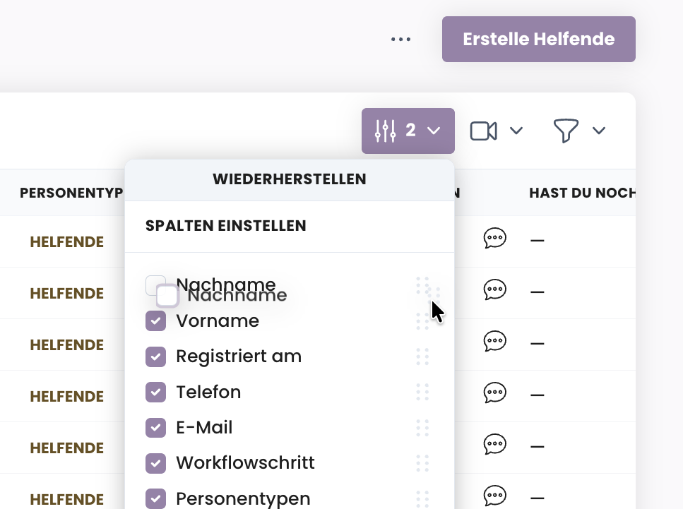This screenshot has width=683, height=509.
Task: Click the video camera icon
Action: (x=484, y=131)
